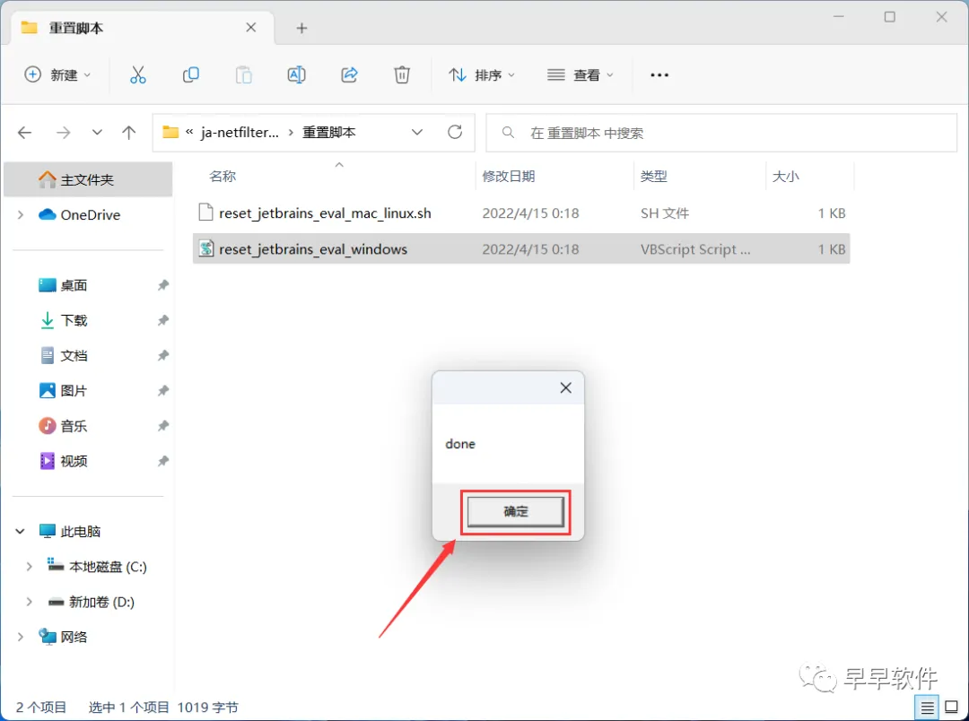Click the Paste clipboard icon
This screenshot has width=969, height=721.
click(243, 74)
